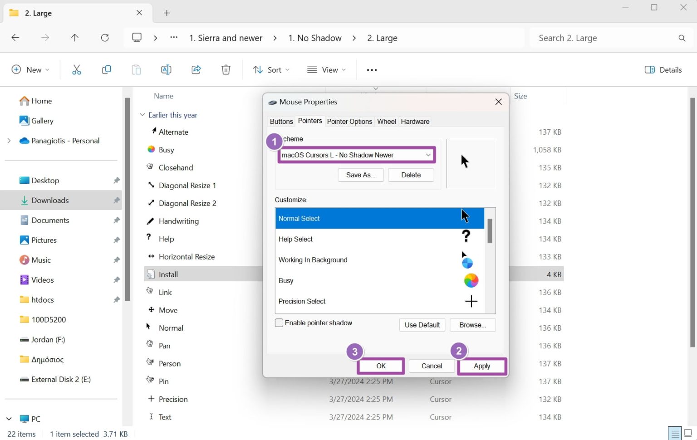
Task: Select the Cut icon in the toolbar
Action: (x=76, y=69)
